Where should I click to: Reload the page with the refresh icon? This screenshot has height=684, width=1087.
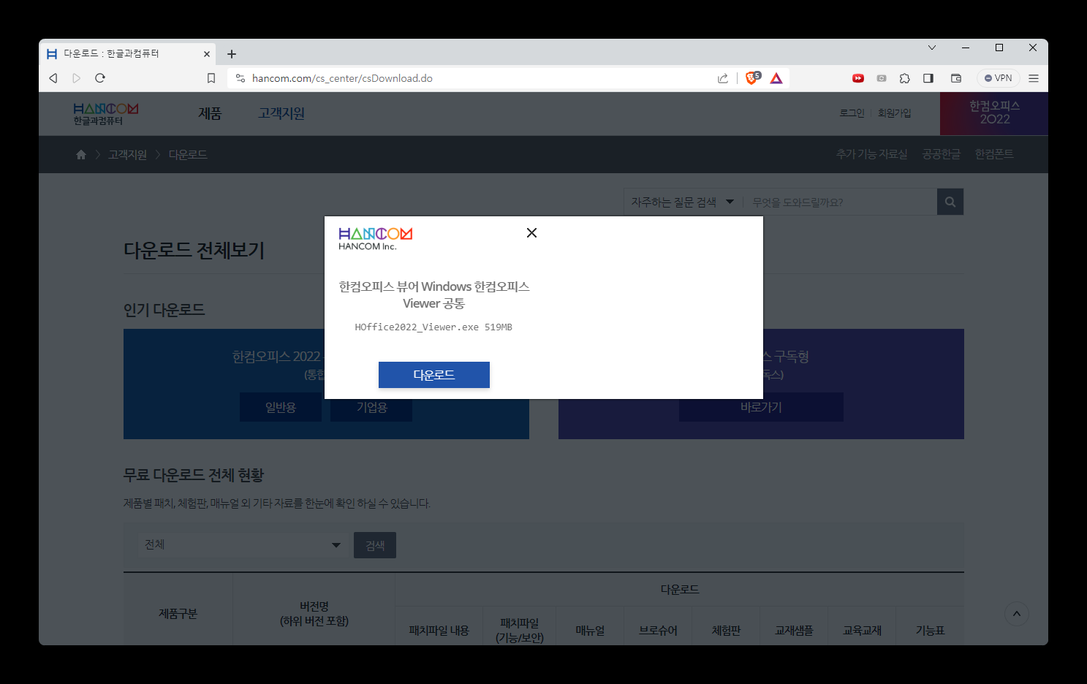100,78
